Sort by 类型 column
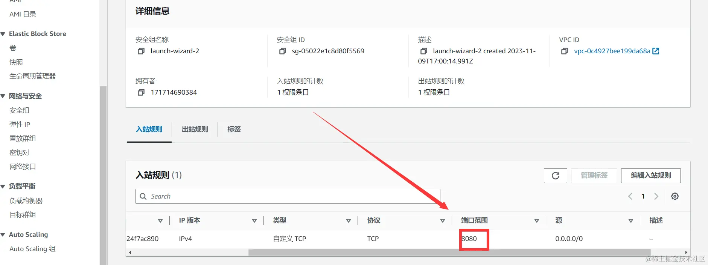This screenshot has width=708, height=265. pyautogui.click(x=349, y=221)
